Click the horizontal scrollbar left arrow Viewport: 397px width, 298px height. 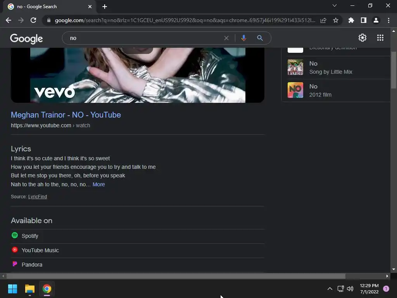coord(3,276)
